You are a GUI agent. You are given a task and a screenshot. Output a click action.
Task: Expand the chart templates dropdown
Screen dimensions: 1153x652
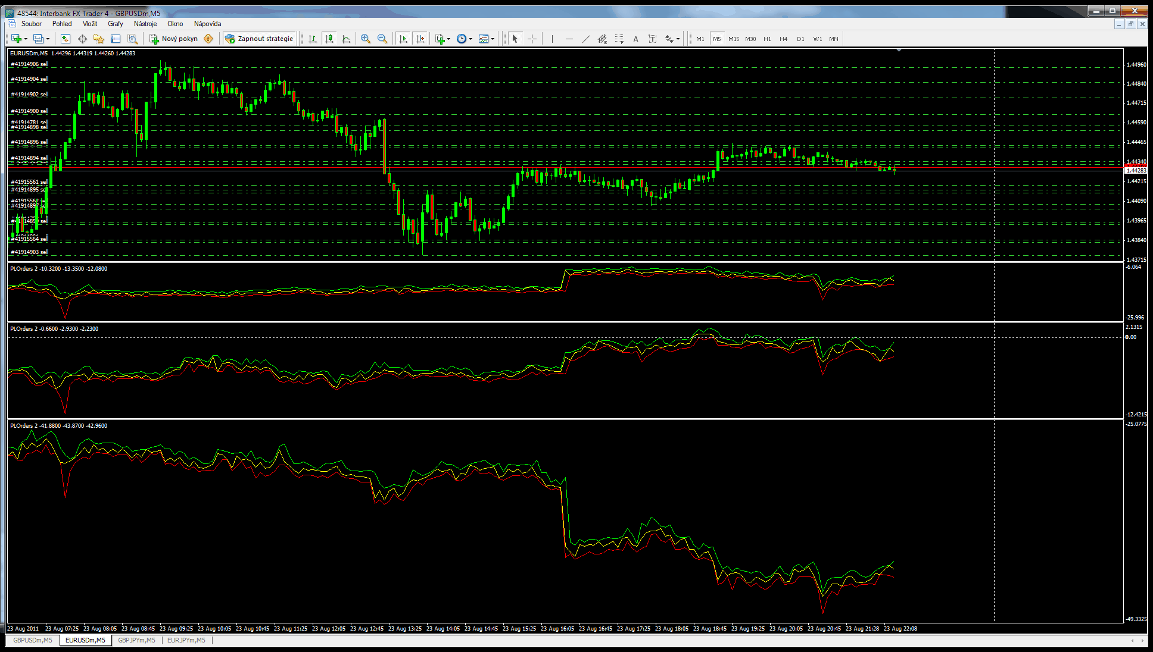pos(487,39)
